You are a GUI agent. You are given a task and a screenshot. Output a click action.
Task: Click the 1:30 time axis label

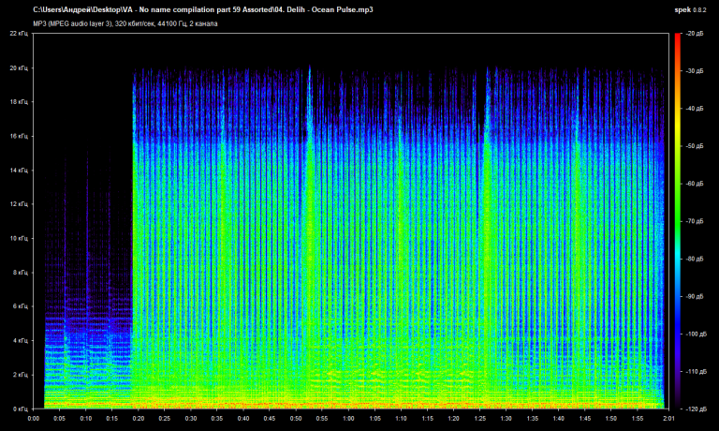pyautogui.click(x=506, y=419)
